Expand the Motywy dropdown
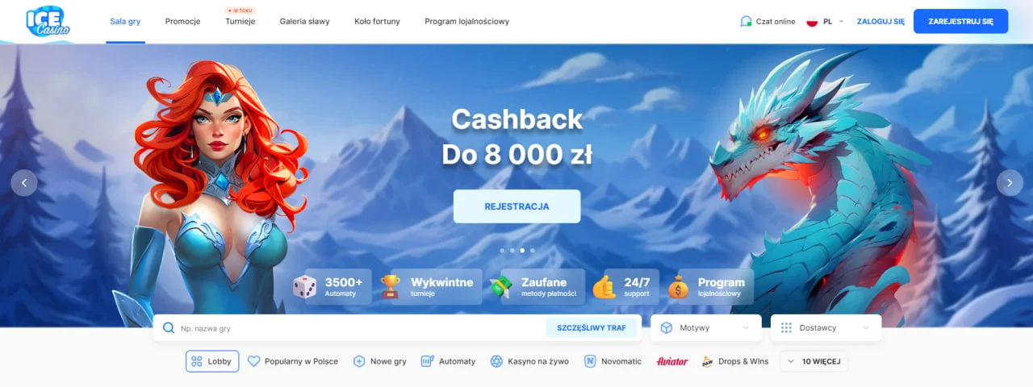 pos(706,328)
